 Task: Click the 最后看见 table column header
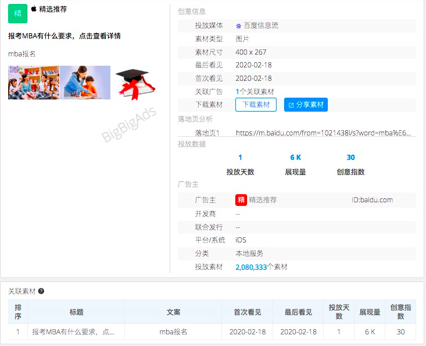point(298,312)
